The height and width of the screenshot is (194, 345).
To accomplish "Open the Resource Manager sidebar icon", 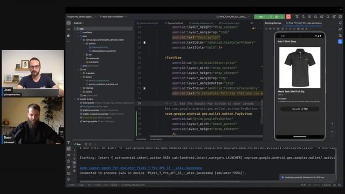I will click(68, 36).
